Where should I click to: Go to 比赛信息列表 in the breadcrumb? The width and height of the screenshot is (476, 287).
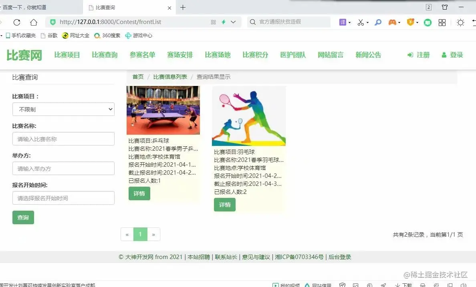click(x=170, y=77)
